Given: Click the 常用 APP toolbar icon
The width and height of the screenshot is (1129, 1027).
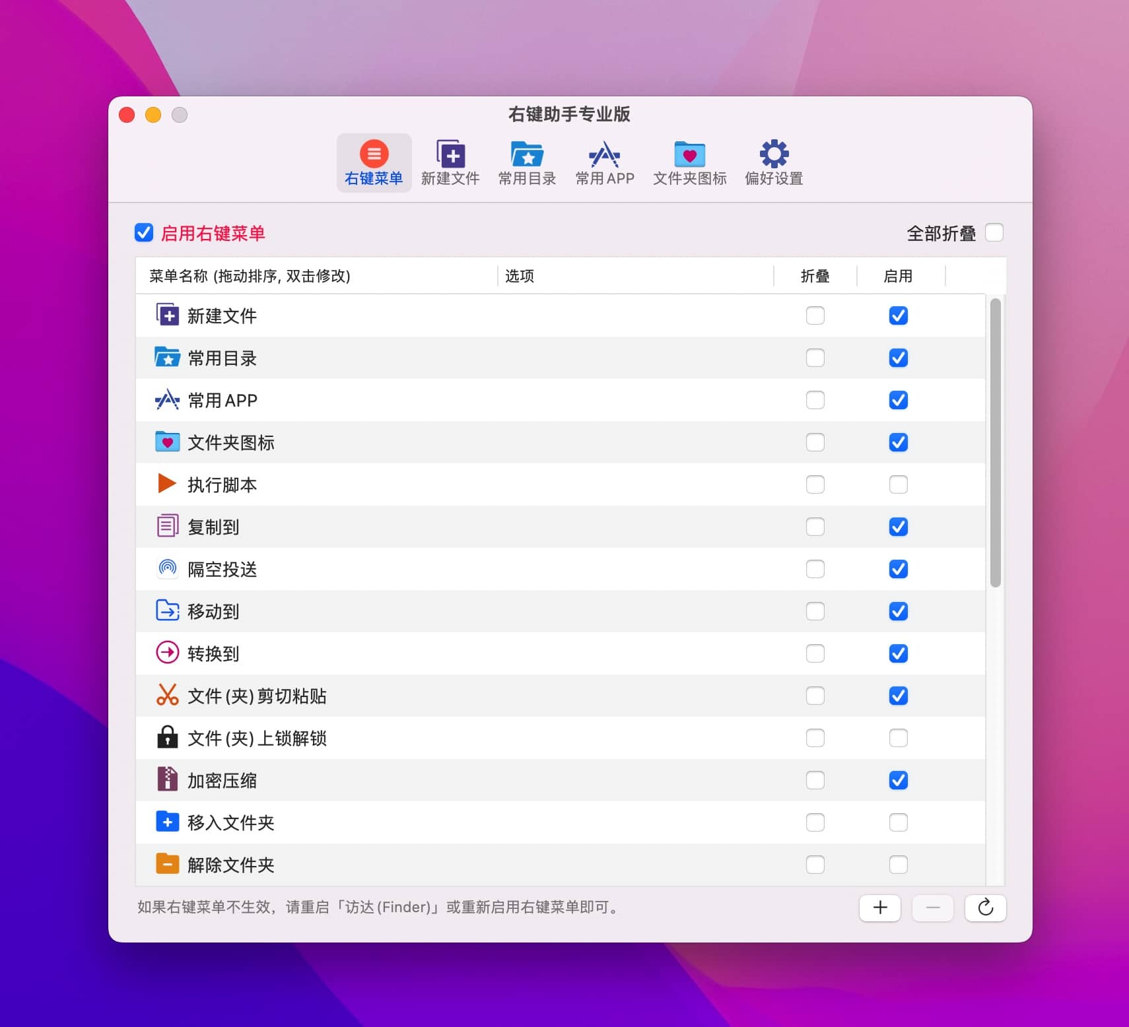Looking at the screenshot, I should tap(604, 154).
